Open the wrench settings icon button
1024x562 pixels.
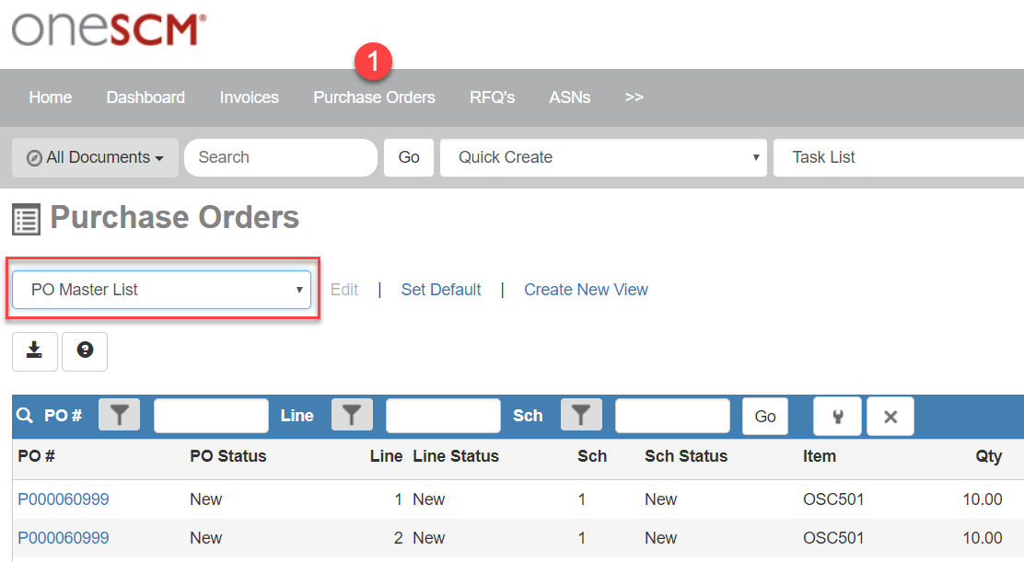pos(837,417)
